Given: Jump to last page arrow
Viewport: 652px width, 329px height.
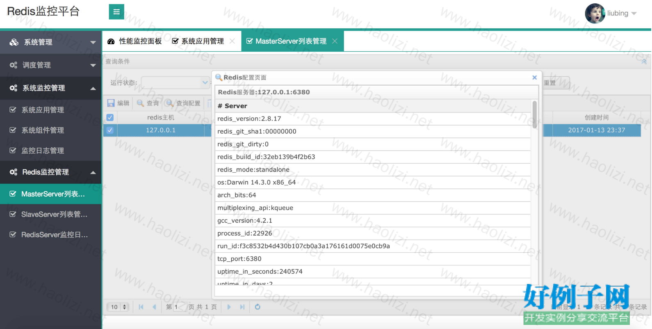Looking at the screenshot, I should pos(242,307).
